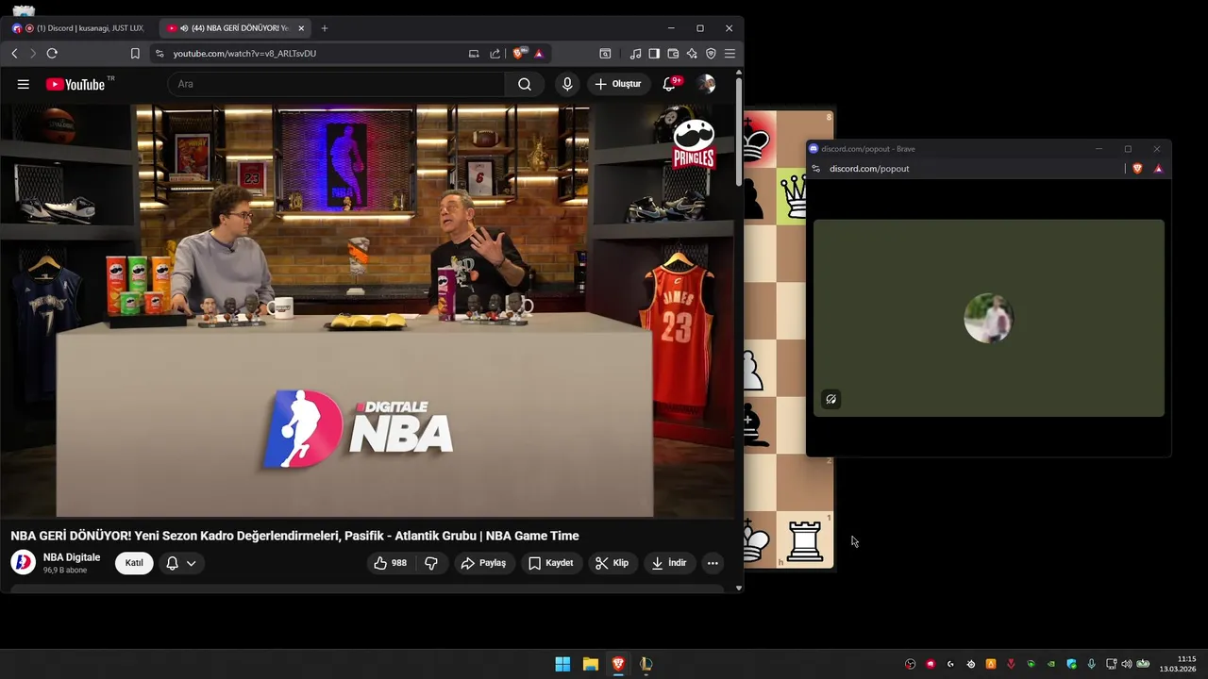Save the video with the Kaydet button
The width and height of the screenshot is (1208, 679).
coord(551,563)
